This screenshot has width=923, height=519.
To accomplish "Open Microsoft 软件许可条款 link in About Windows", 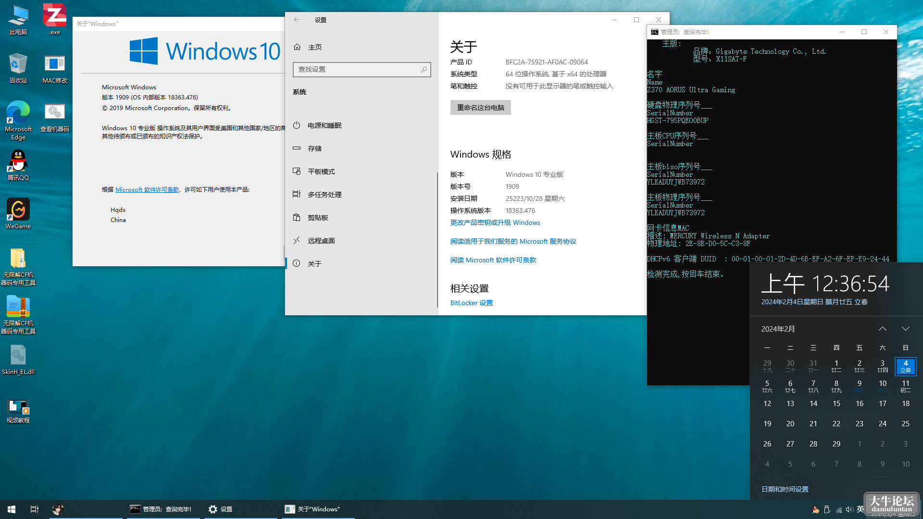I will 147,190.
